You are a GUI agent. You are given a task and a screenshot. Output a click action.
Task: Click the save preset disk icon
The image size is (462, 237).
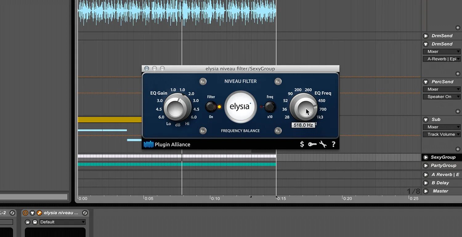pyautogui.click(x=35, y=222)
